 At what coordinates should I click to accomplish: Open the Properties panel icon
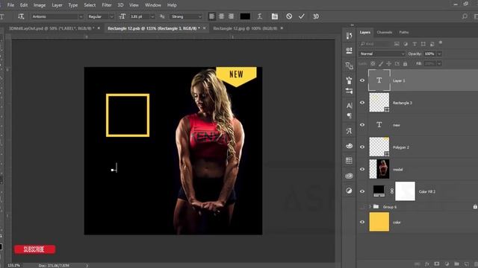pos(349,50)
